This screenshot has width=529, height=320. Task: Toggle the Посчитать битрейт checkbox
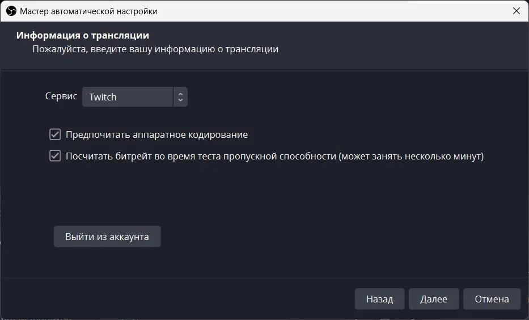click(x=55, y=156)
